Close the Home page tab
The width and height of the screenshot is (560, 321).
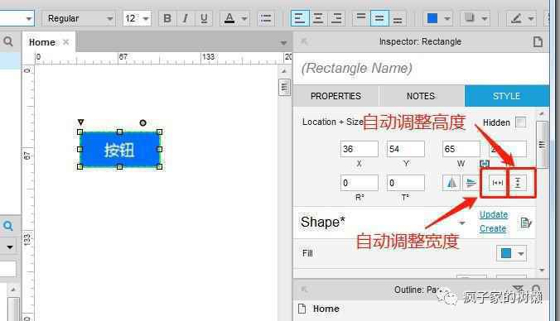click(65, 41)
